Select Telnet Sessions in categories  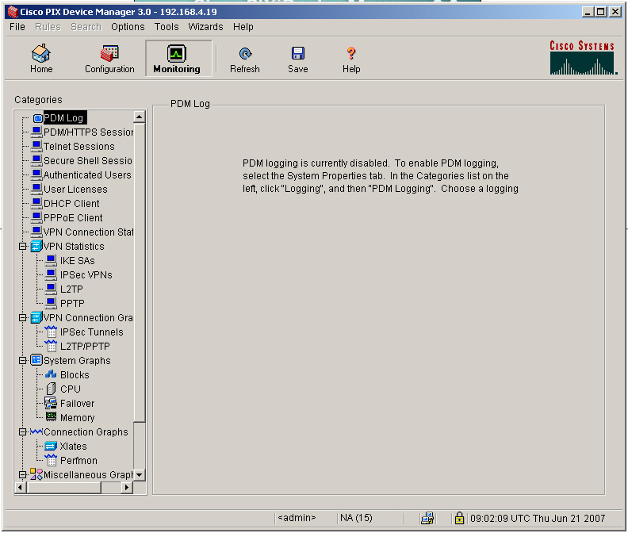tap(78, 147)
